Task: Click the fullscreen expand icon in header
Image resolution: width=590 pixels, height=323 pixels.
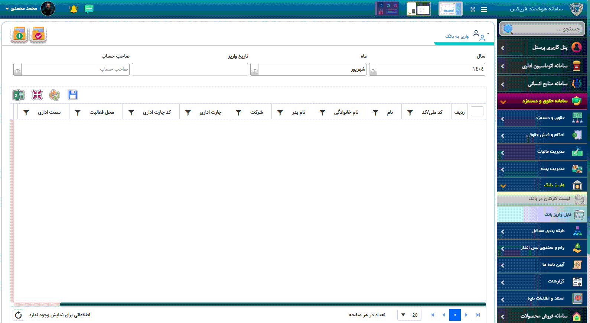Action: coord(473,9)
